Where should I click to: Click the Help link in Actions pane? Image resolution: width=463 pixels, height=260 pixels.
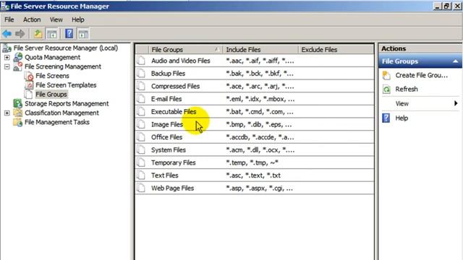[402, 118]
